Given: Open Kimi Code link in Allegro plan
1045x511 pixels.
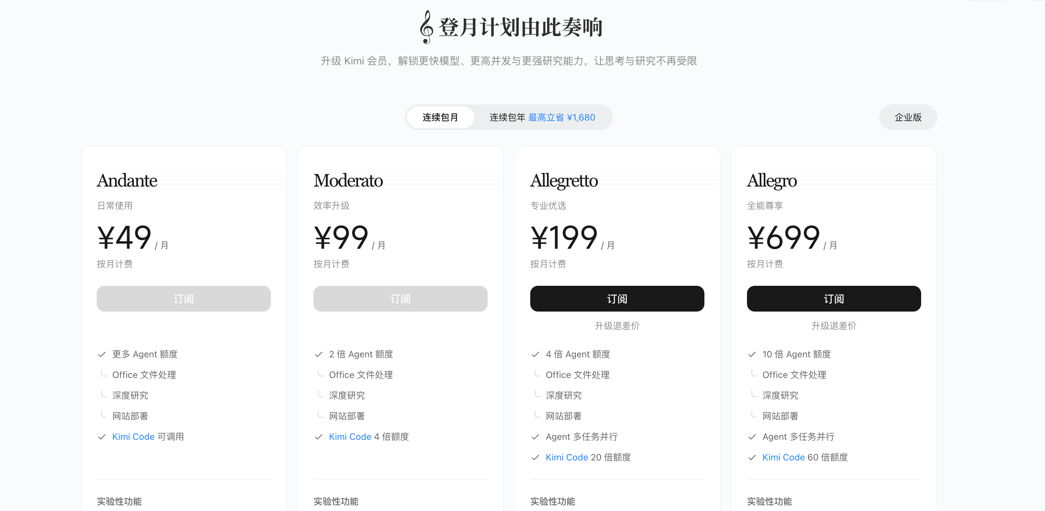Looking at the screenshot, I should pos(783,457).
